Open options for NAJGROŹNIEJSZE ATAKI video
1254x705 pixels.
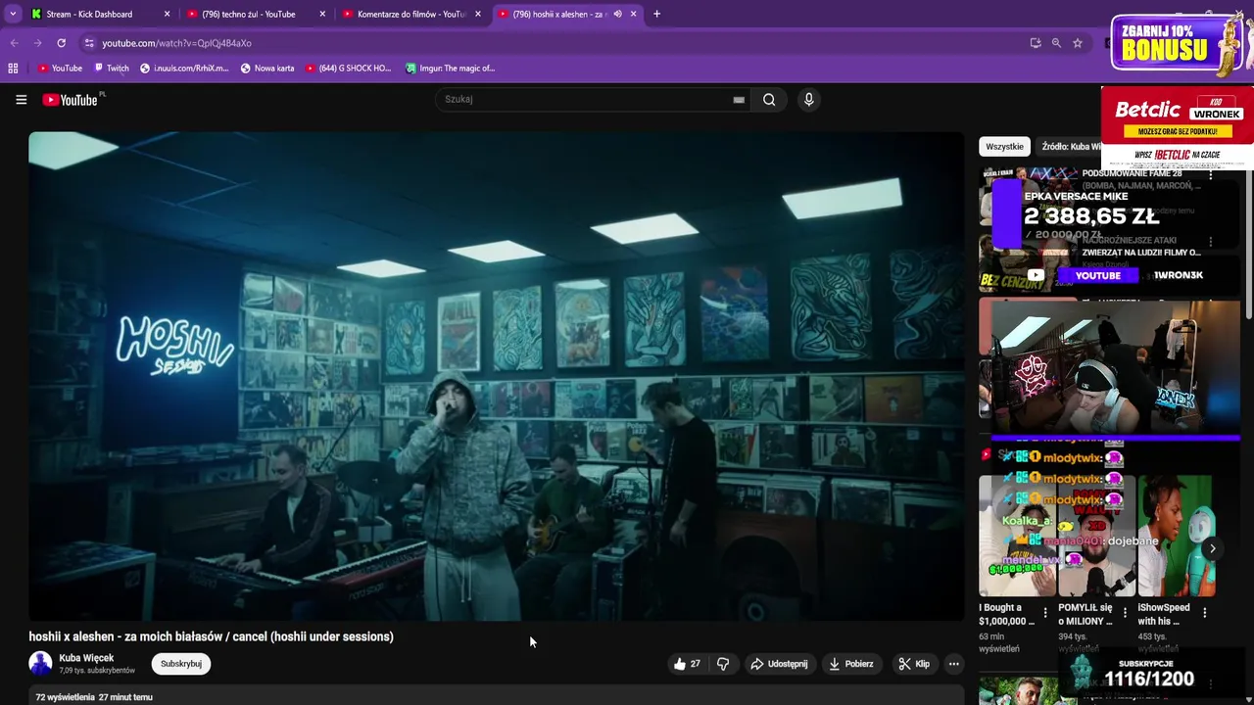point(1210,241)
